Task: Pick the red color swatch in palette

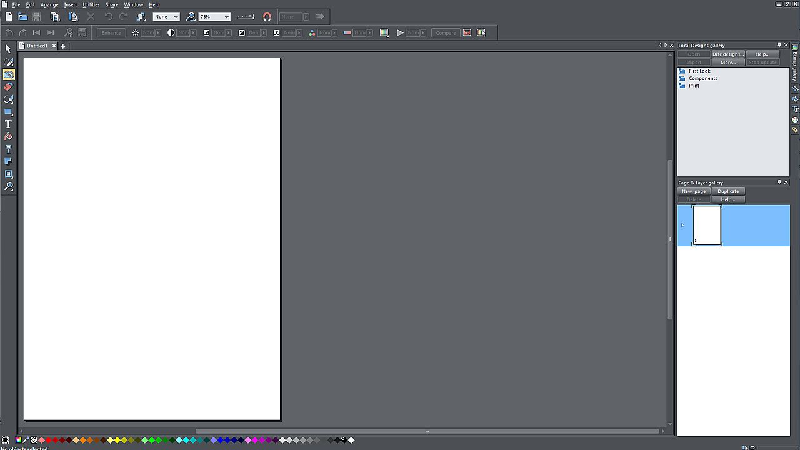Action: 49,441
